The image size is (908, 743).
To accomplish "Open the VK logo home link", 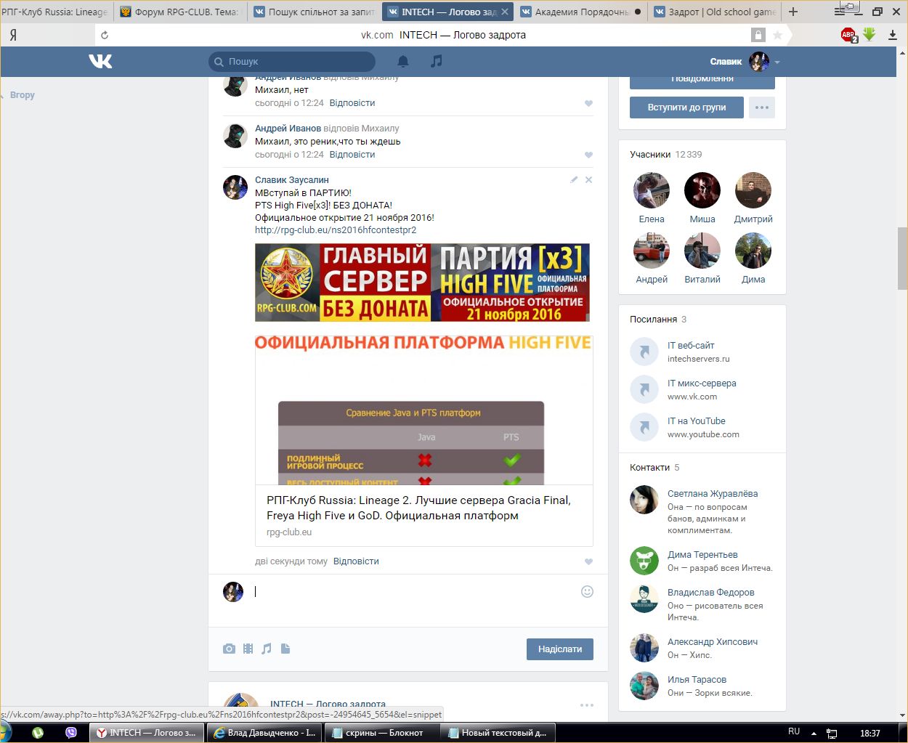I will click(x=100, y=62).
